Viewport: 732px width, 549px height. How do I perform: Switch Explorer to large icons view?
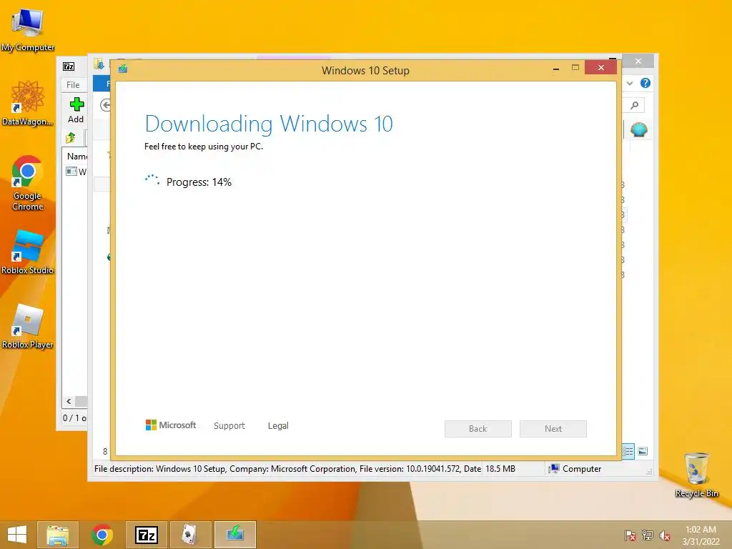click(x=643, y=451)
